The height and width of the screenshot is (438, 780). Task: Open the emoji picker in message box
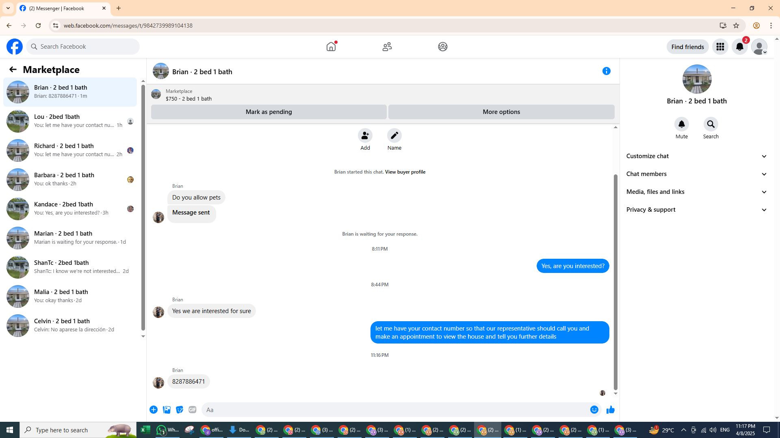594,410
